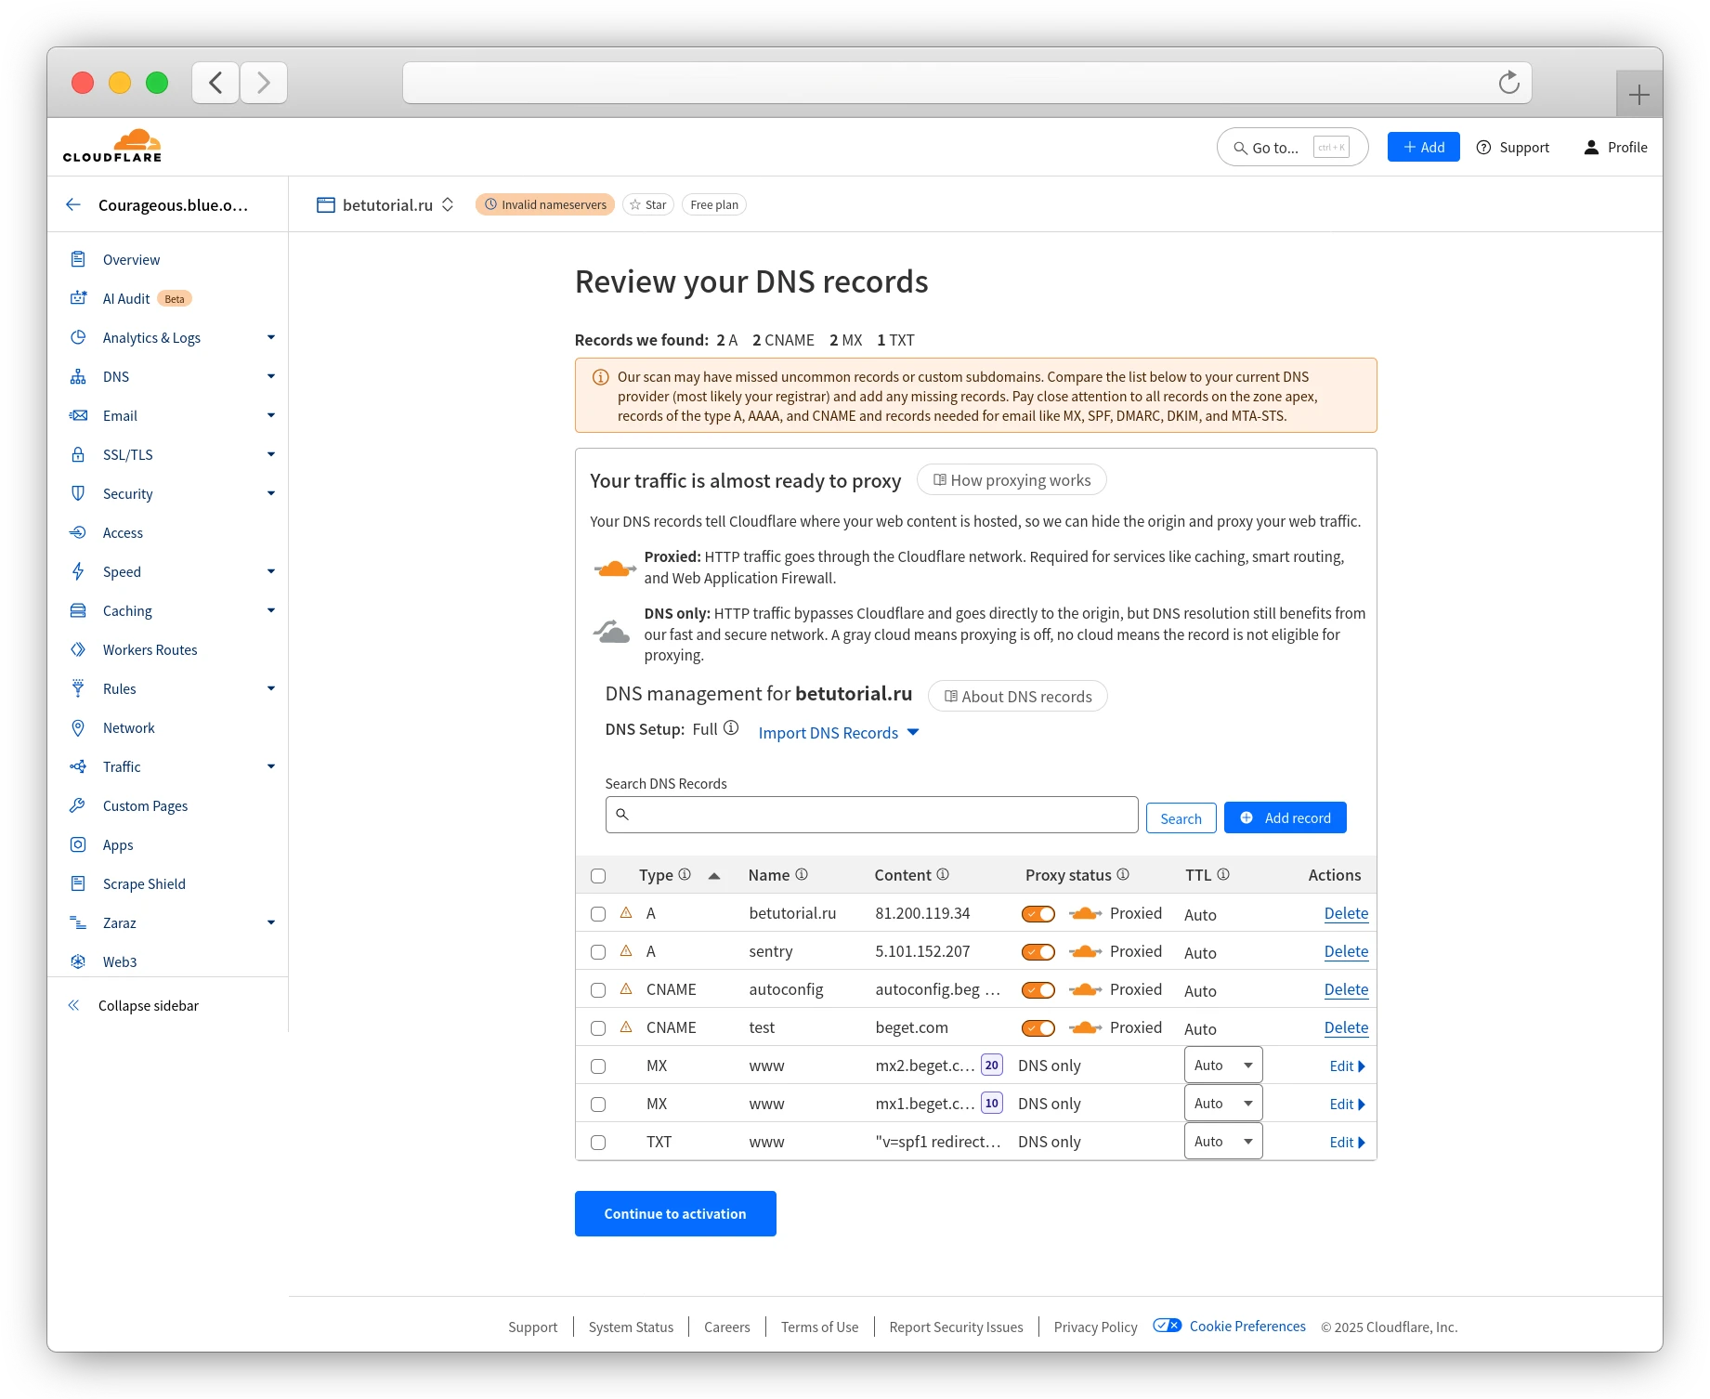Enable proxying for the sentry A record
The image size is (1710, 1399).
[x=1038, y=951]
